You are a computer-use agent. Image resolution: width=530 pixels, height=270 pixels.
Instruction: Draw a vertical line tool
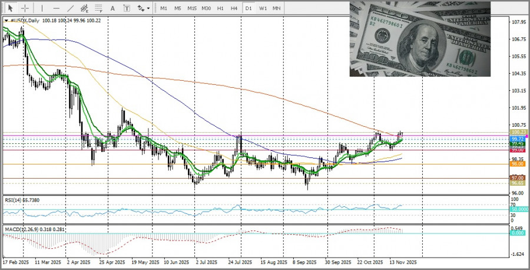[42, 8]
